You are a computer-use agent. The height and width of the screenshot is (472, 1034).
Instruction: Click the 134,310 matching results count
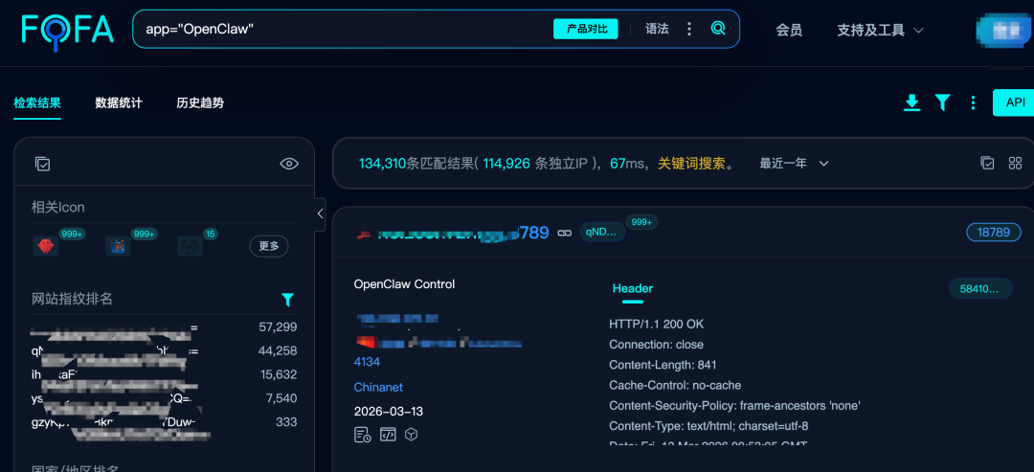pyautogui.click(x=382, y=163)
